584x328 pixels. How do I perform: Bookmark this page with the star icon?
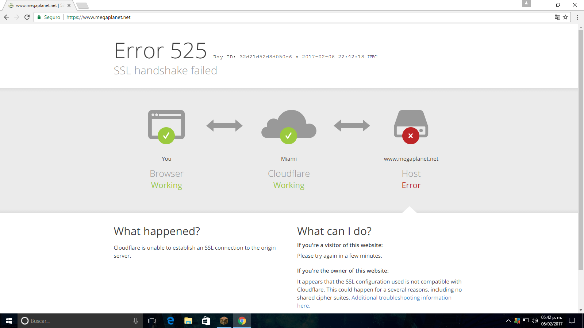[x=565, y=17]
